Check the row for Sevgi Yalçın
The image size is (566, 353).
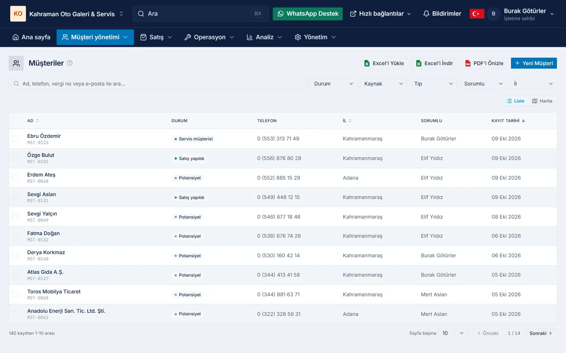coord(15,217)
